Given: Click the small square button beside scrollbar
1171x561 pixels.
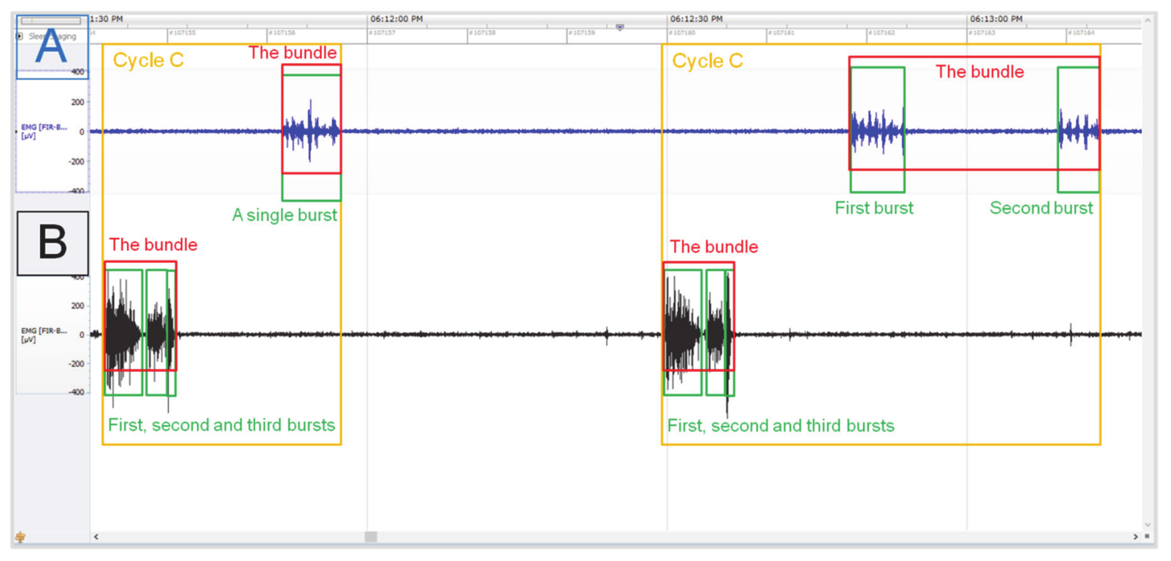Looking at the screenshot, I should point(1147,536).
